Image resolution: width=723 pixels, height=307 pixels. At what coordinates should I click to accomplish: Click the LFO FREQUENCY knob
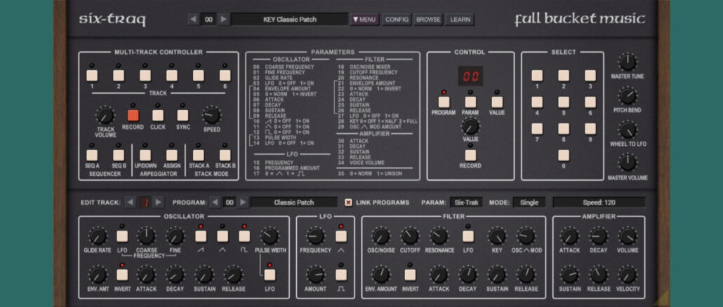pyautogui.click(x=316, y=236)
